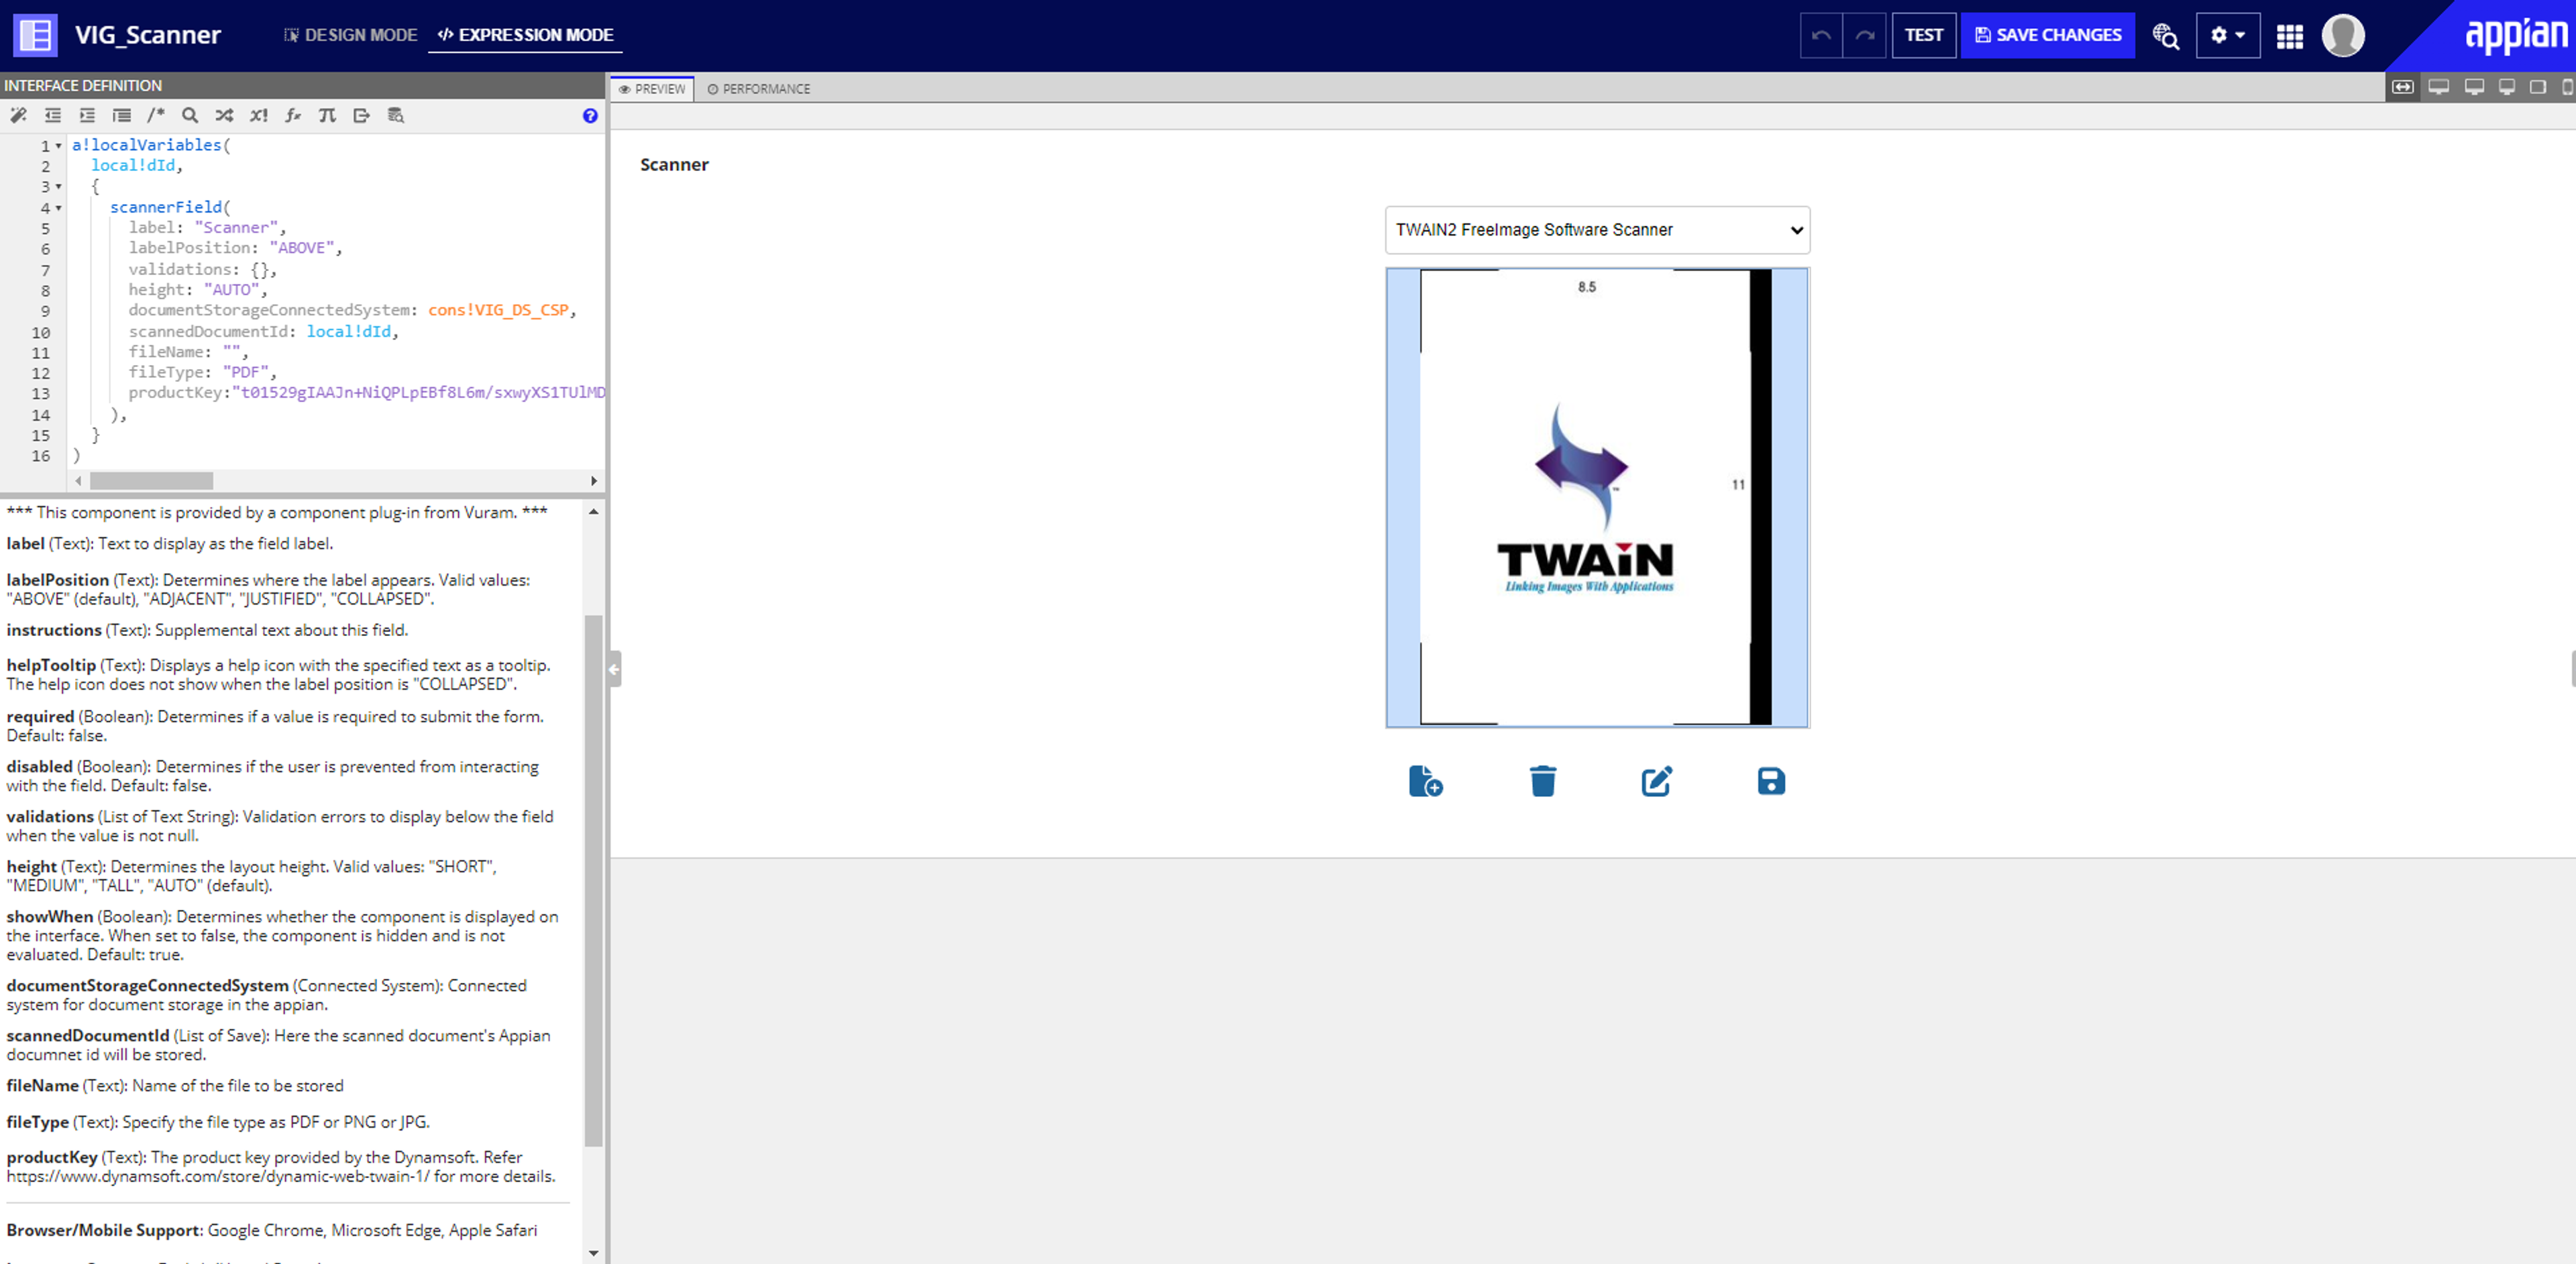Image resolution: width=2576 pixels, height=1264 pixels.
Task: Click the "AUTO" height value on line 8
Action: coord(232,290)
